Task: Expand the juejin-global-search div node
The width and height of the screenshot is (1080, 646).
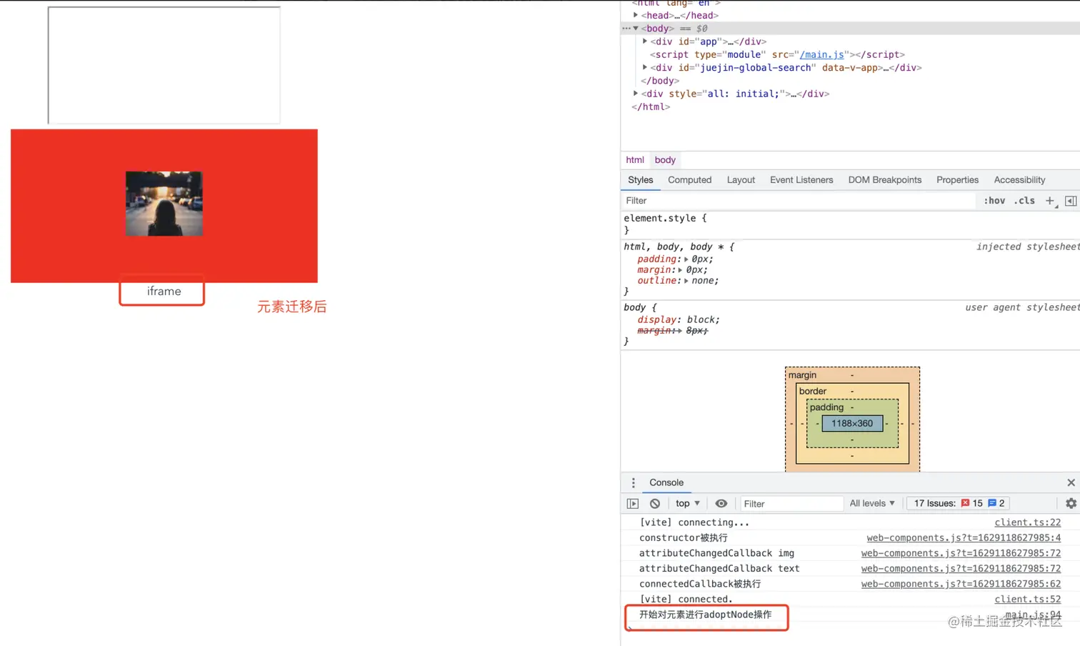Action: (645, 67)
